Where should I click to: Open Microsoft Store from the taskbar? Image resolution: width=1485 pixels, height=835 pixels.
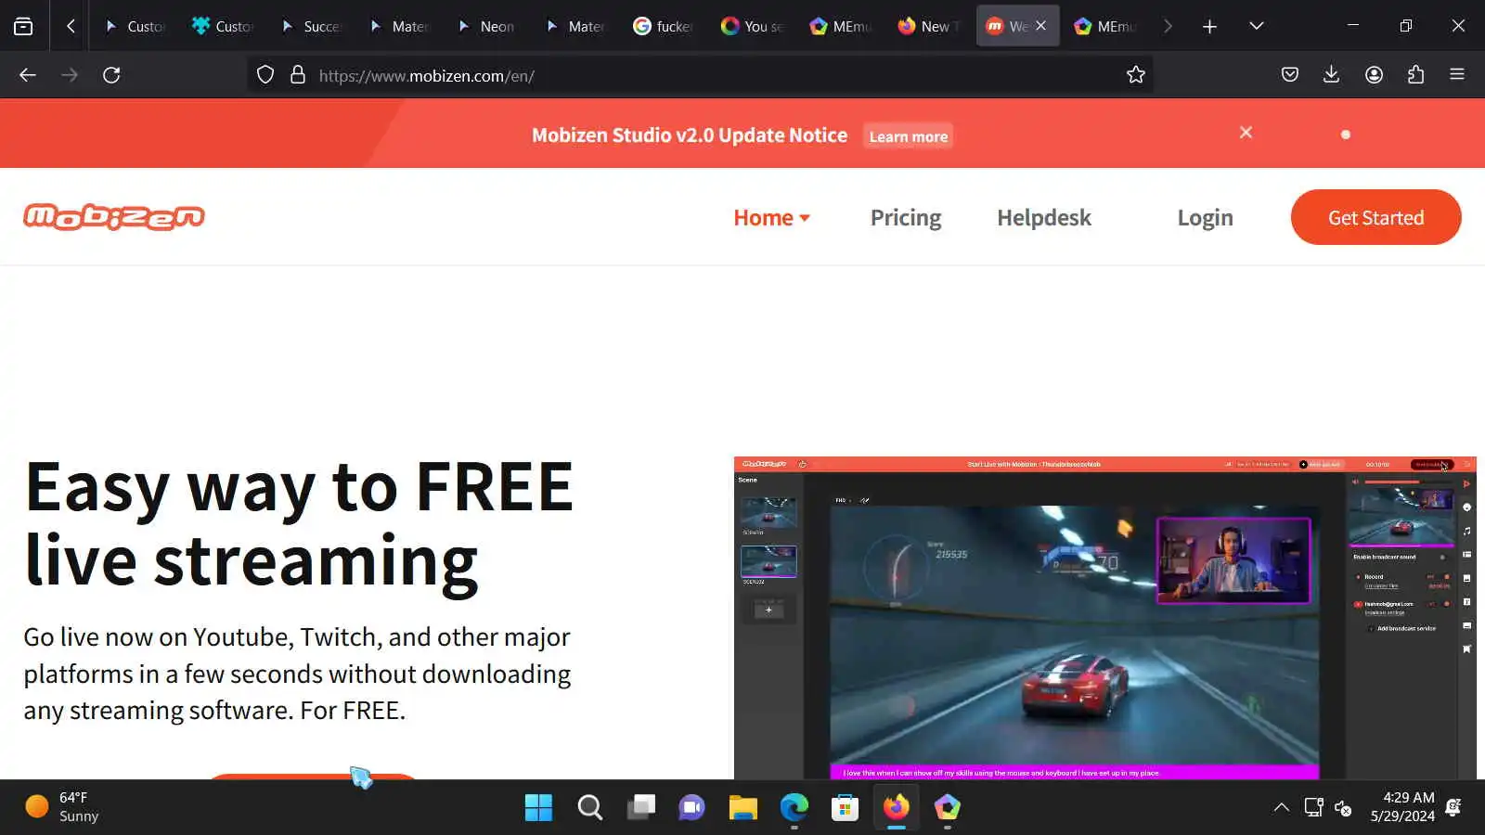pyautogui.click(x=845, y=807)
